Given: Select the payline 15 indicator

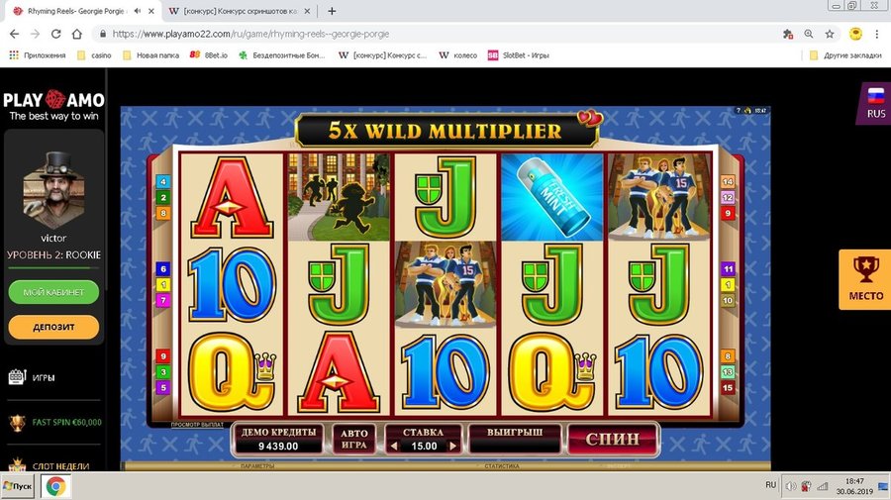Looking at the screenshot, I should [728, 388].
